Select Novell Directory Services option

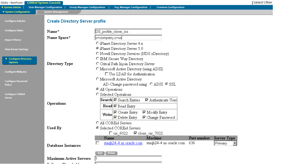click(x=97, y=54)
